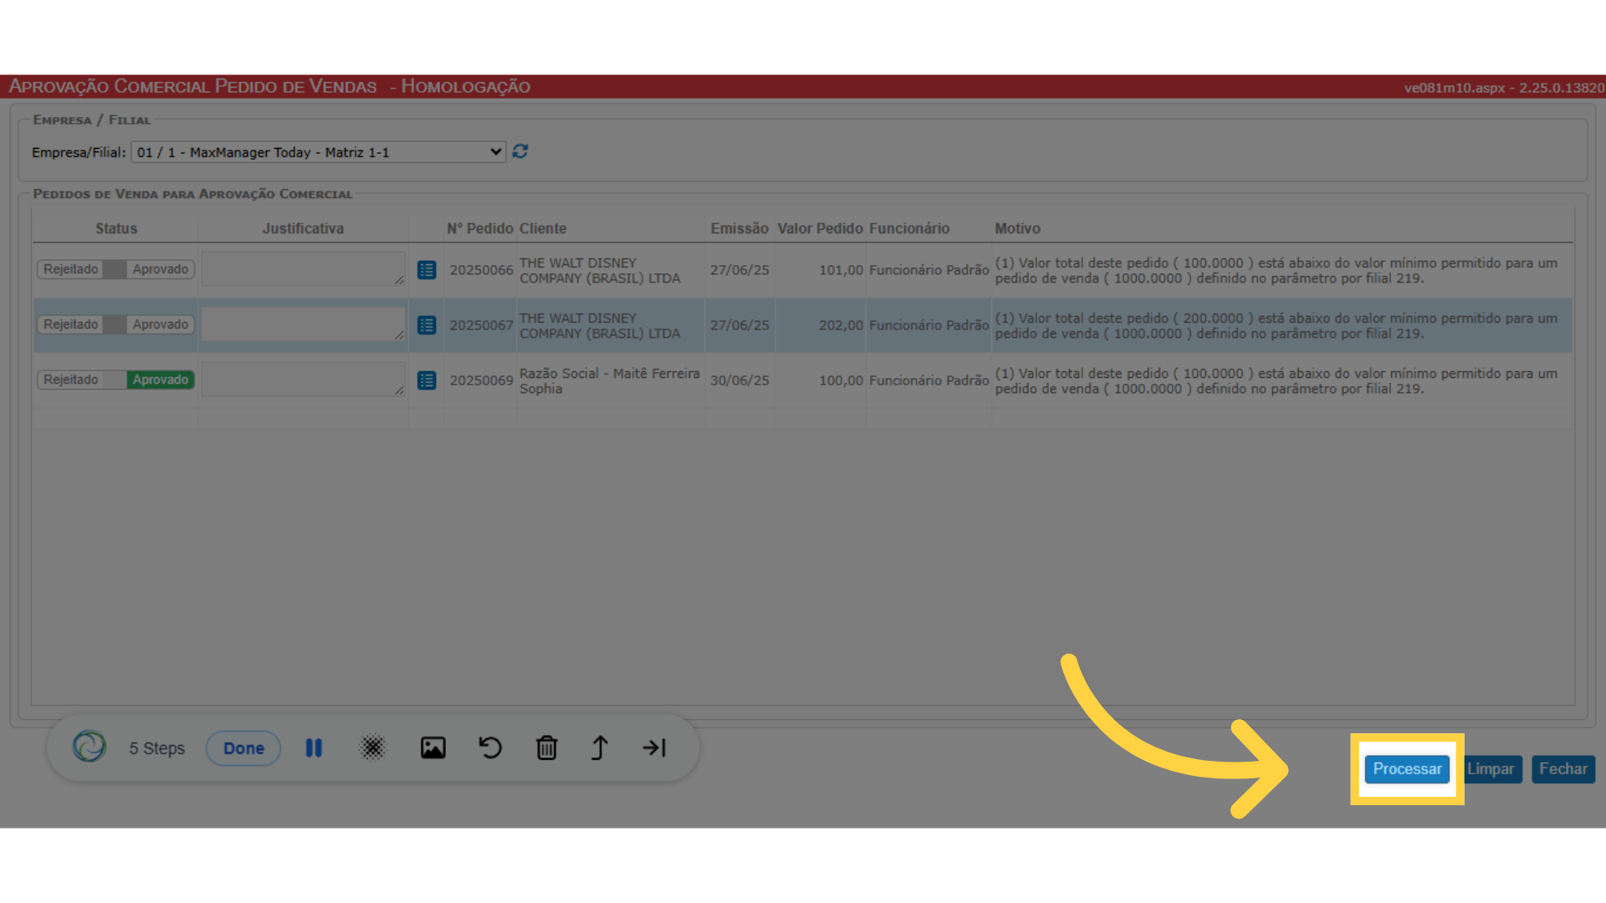
Task: Click value 101,00 in Valor Pedido column
Action: [841, 270]
